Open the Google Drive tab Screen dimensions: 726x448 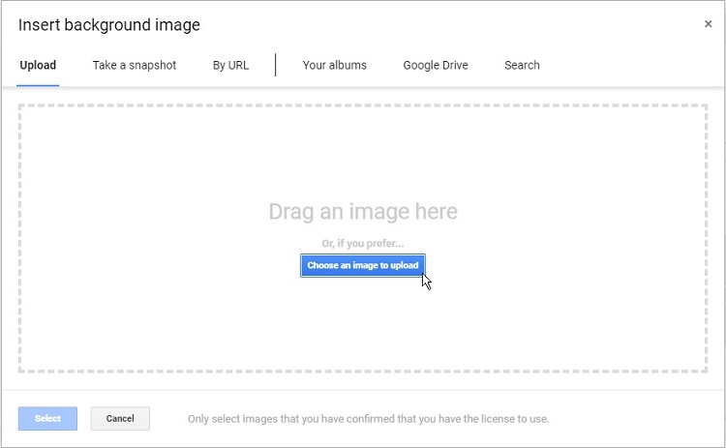pyautogui.click(x=436, y=65)
